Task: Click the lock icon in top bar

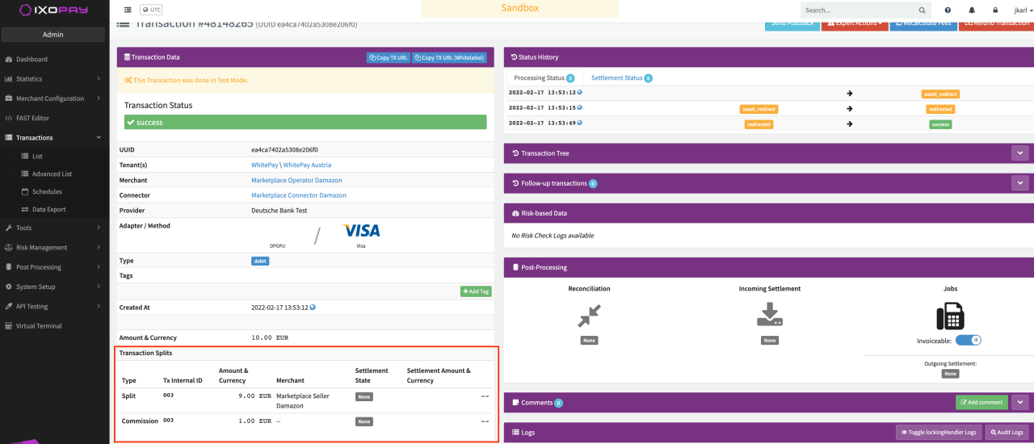Action: click(x=995, y=10)
